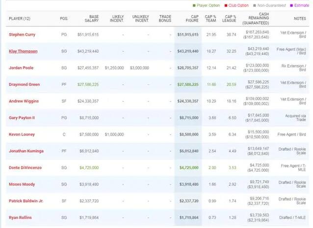Select Andrew Wiggins cash remaining $109,000,002
Viewport: 313px width, 228px height.
257,98
